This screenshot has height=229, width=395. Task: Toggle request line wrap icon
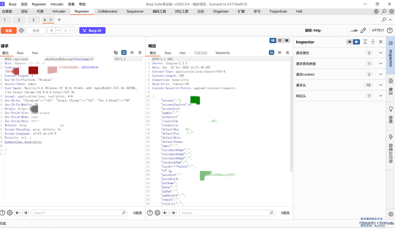pos(124,53)
